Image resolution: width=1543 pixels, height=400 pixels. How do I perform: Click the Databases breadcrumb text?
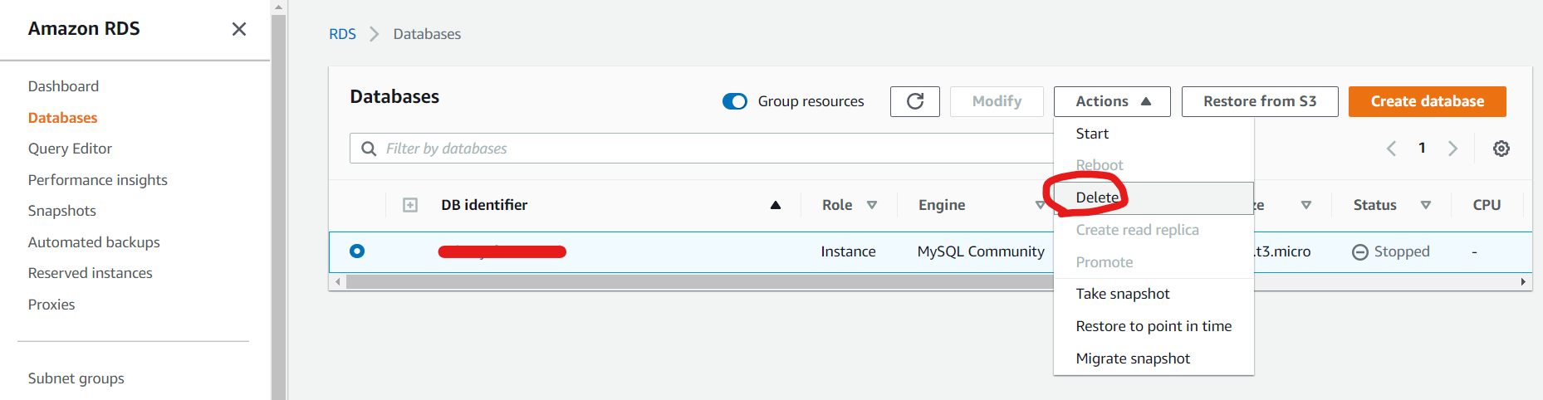click(427, 34)
